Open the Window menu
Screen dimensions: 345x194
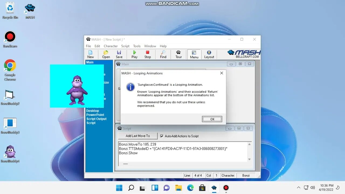150,46
